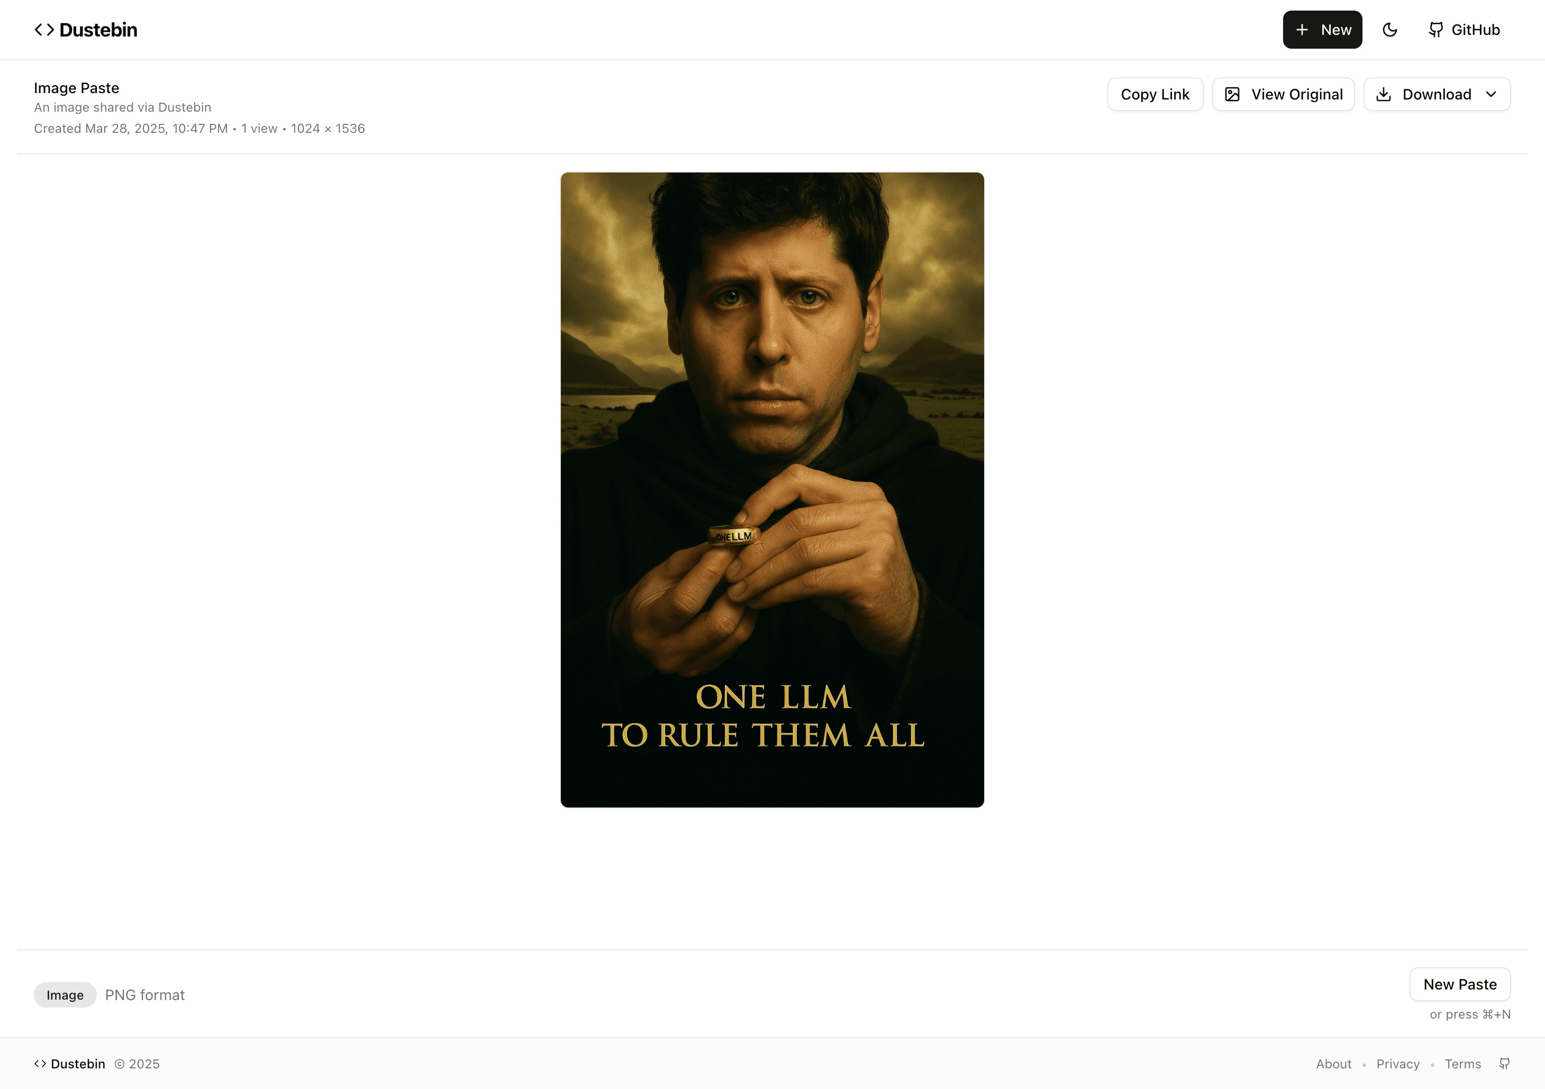Viewport: 1545px width, 1089px height.
Task: Open the Privacy footer link
Action: [1397, 1064]
